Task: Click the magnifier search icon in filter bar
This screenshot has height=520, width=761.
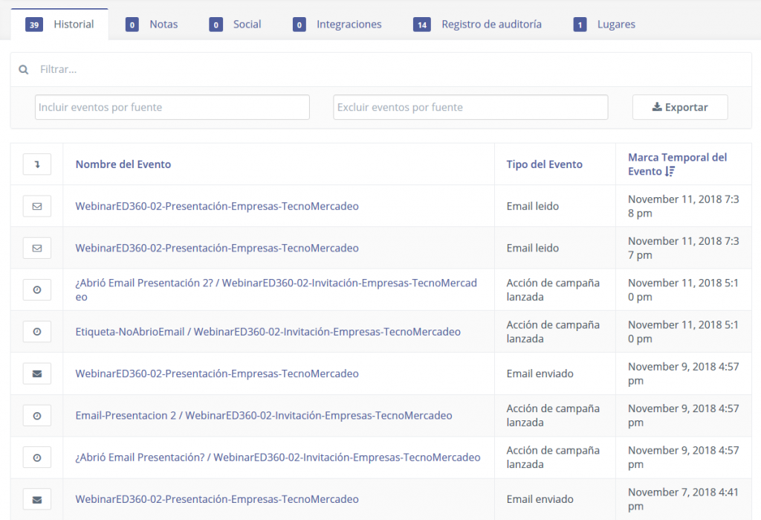Action: (24, 69)
